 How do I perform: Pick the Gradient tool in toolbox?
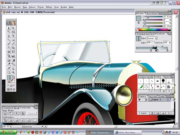[x=13, y=60]
